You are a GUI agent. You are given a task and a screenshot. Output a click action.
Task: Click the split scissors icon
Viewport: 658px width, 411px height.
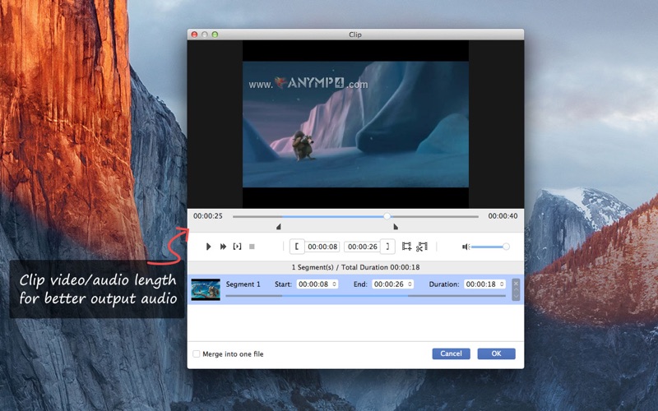[422, 247]
